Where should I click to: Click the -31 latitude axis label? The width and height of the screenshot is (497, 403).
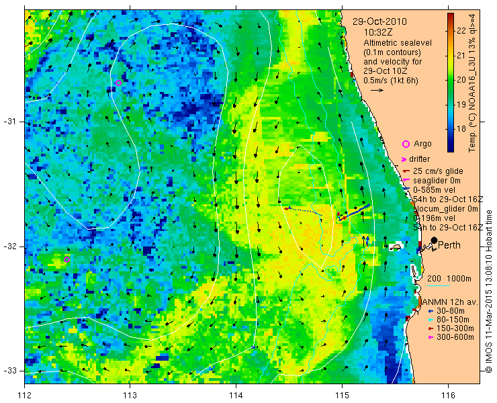(9, 122)
